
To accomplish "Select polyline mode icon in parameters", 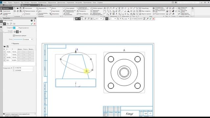I will 11,24.
